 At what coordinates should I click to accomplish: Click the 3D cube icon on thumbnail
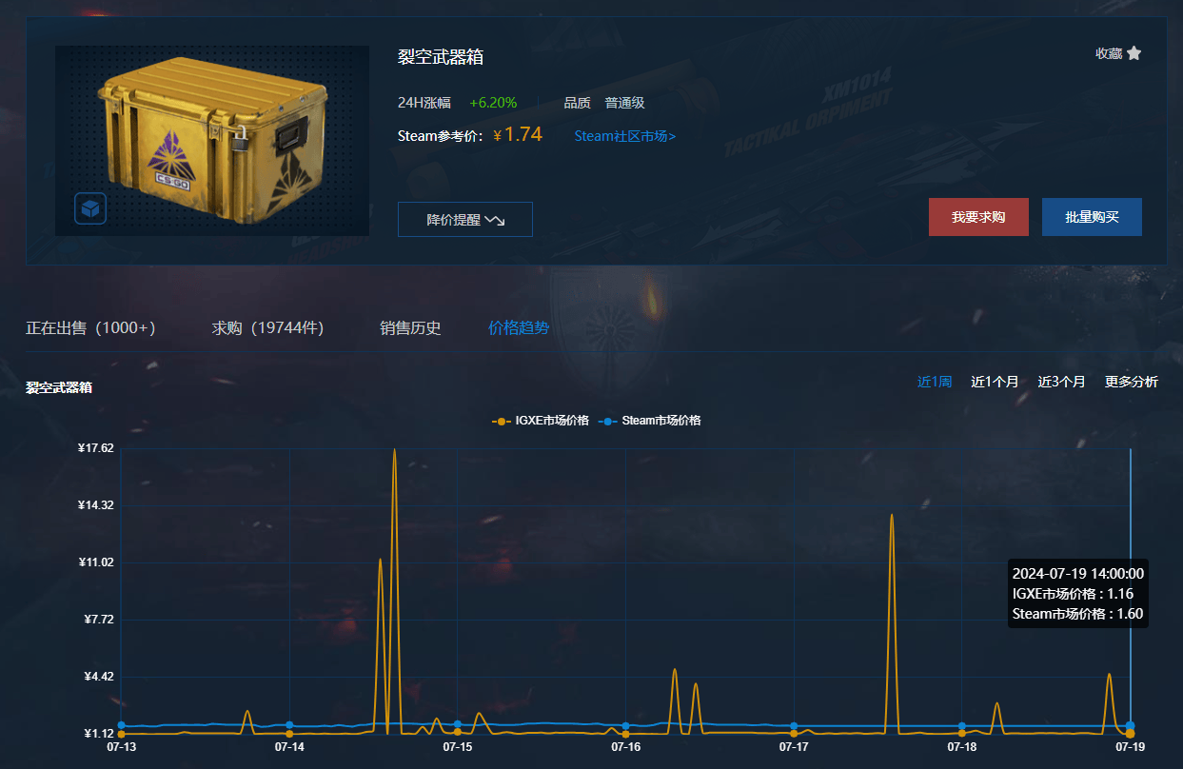pos(90,208)
